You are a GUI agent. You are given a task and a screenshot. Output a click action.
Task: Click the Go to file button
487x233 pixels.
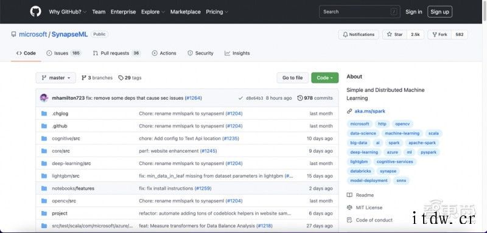293,78
